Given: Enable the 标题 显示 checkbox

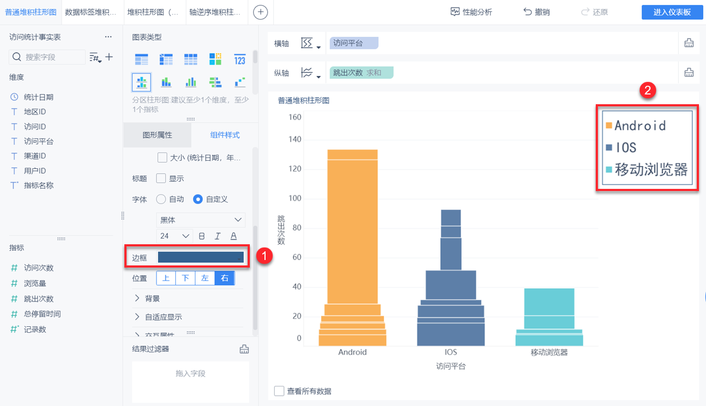Looking at the screenshot, I should (161, 178).
